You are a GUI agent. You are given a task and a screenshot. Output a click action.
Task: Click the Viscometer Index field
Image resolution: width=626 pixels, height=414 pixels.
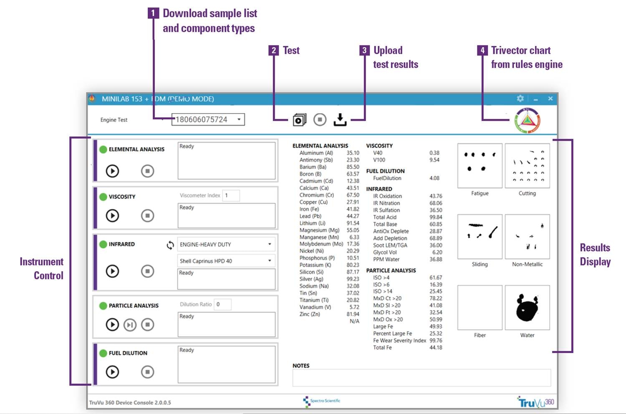[231, 195]
